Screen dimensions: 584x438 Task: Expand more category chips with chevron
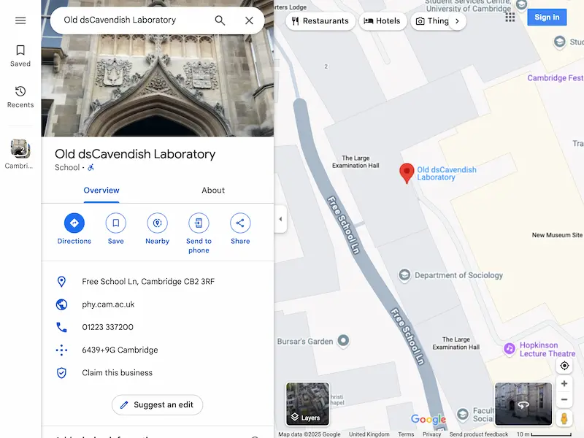(457, 21)
